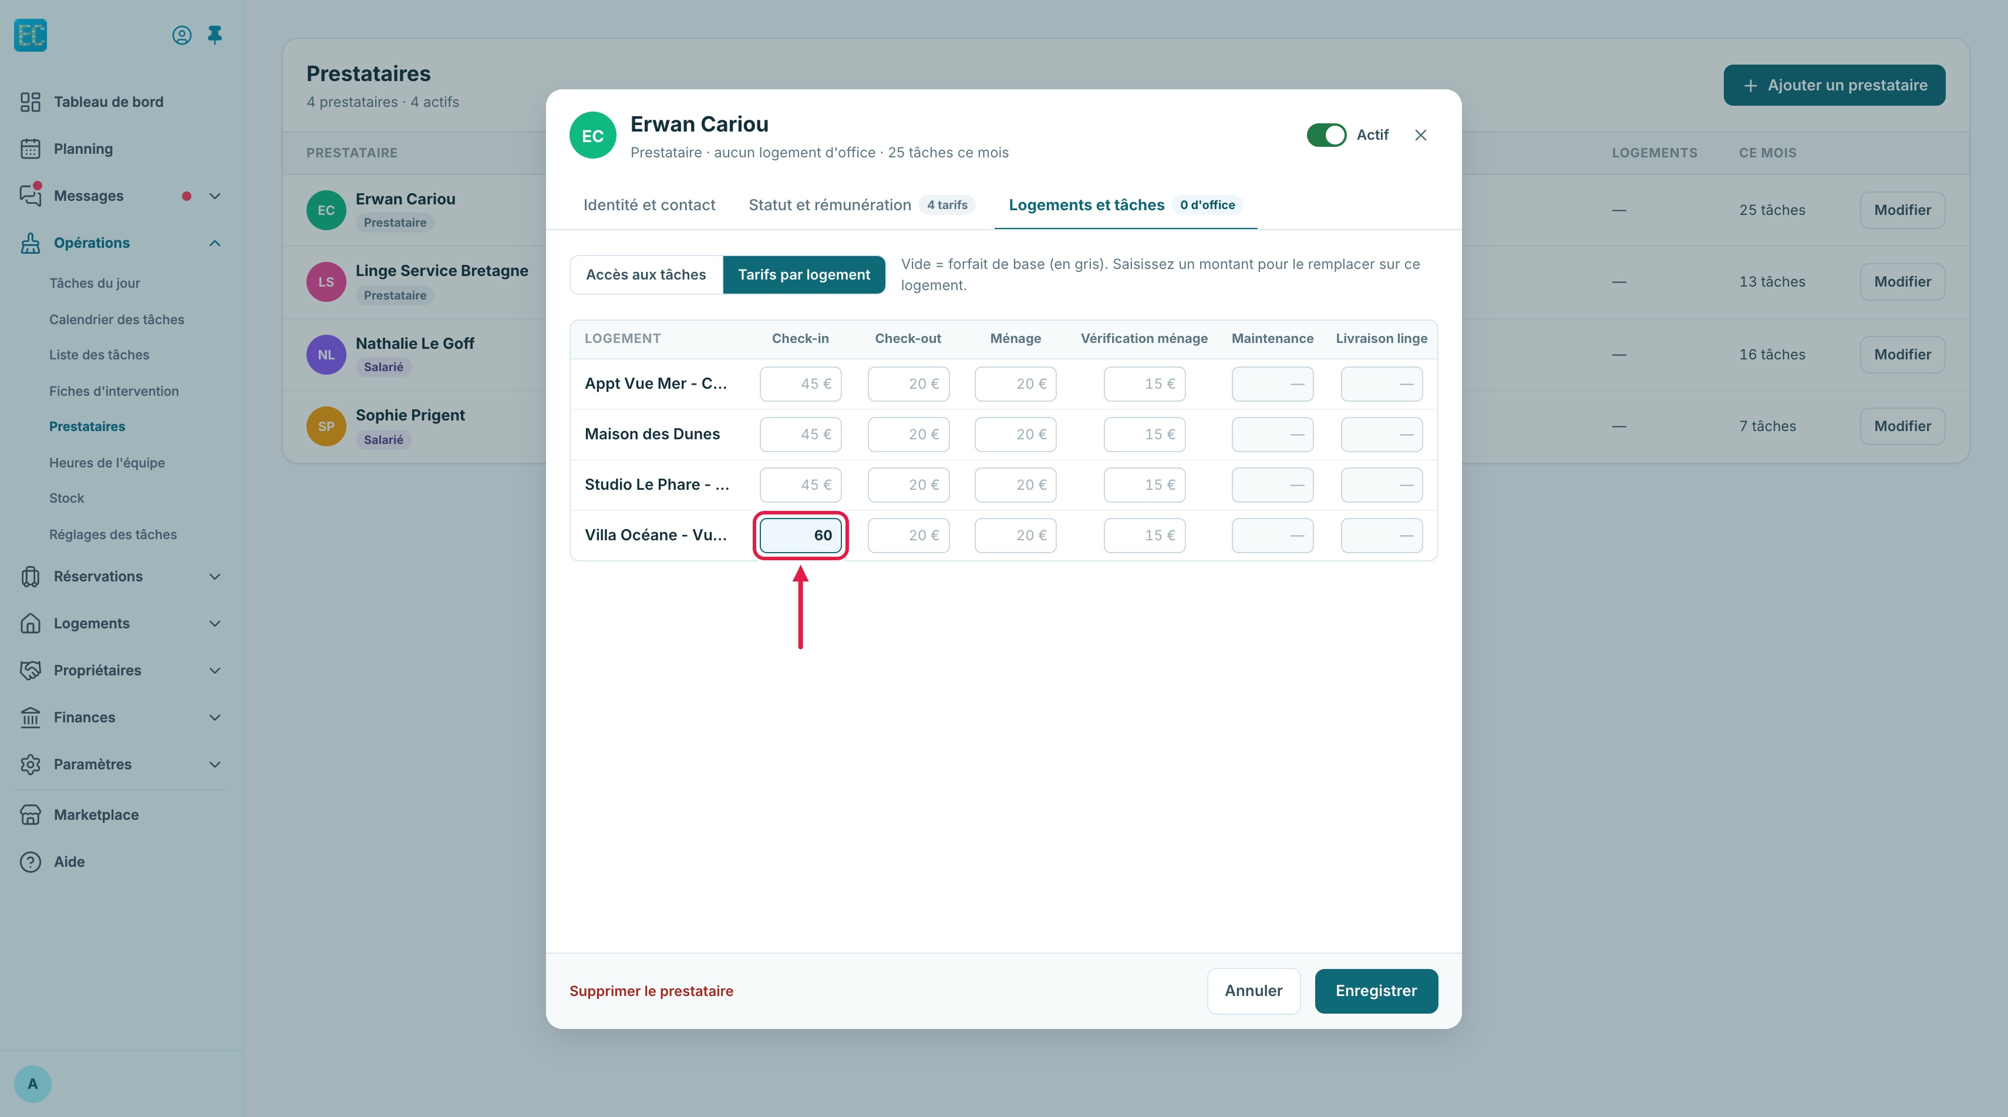Image resolution: width=2008 pixels, height=1117 pixels.
Task: Expand the Logements chevron
Action: tap(215, 624)
